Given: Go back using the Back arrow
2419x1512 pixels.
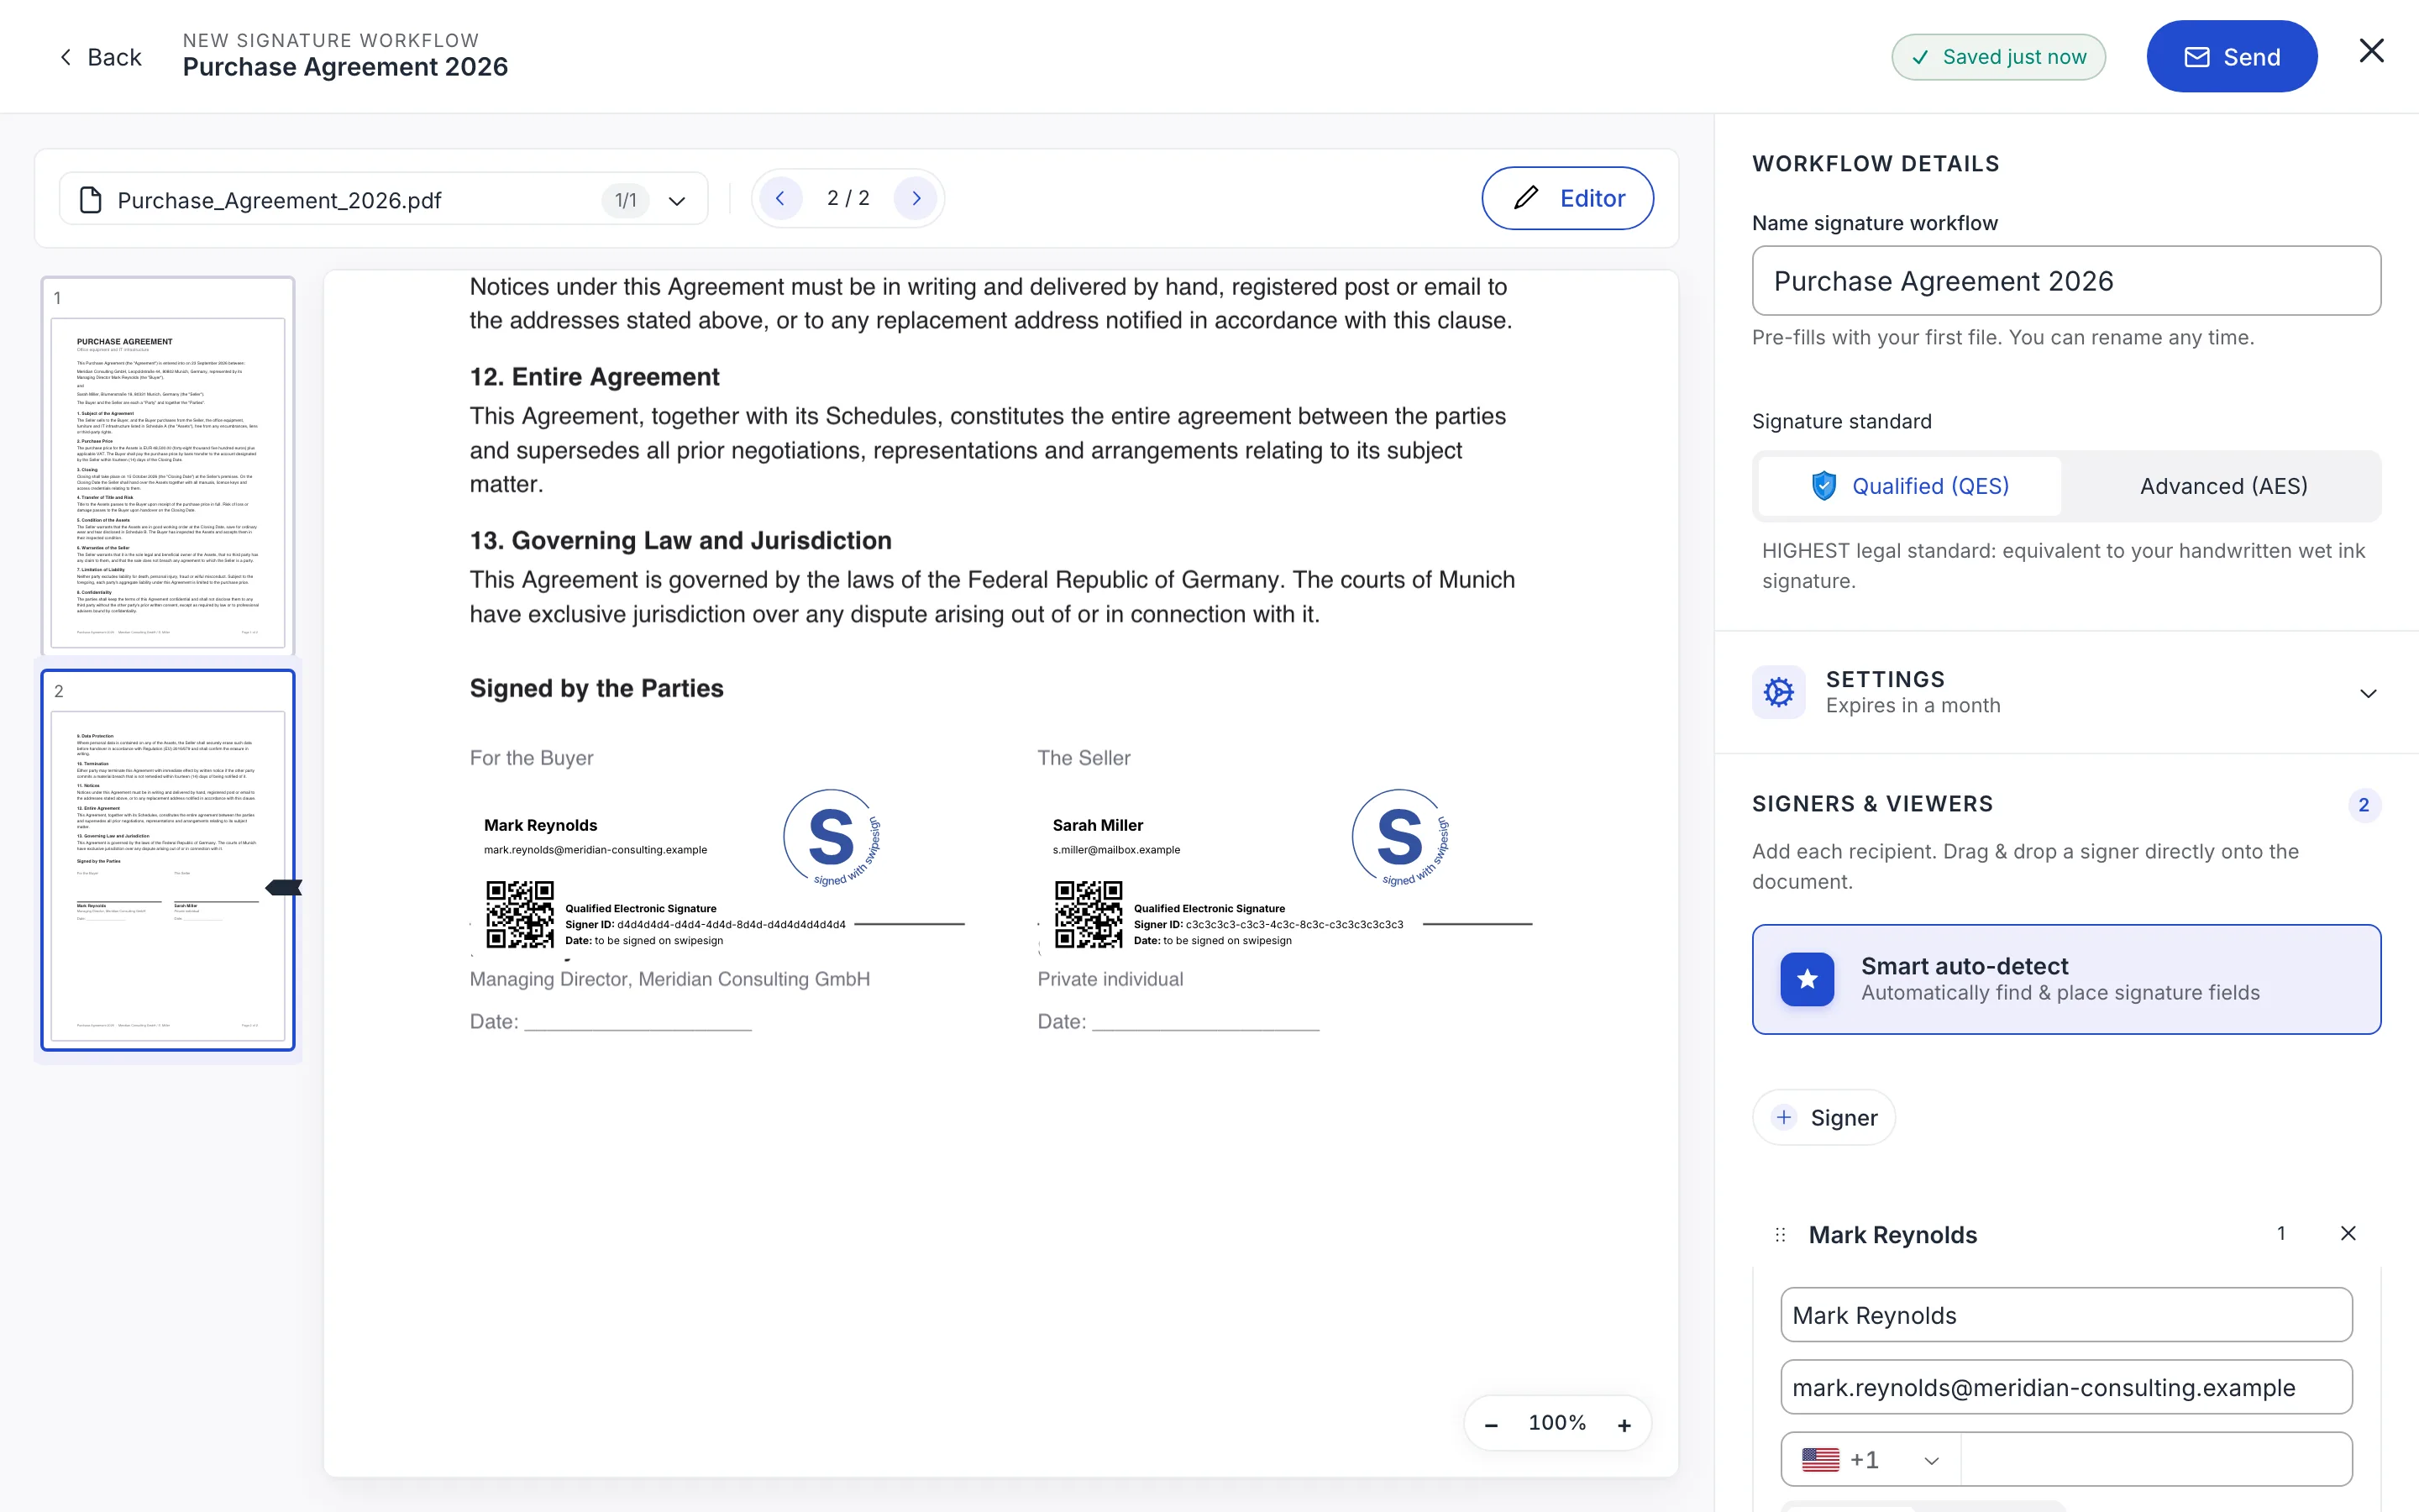Looking at the screenshot, I should tap(100, 57).
